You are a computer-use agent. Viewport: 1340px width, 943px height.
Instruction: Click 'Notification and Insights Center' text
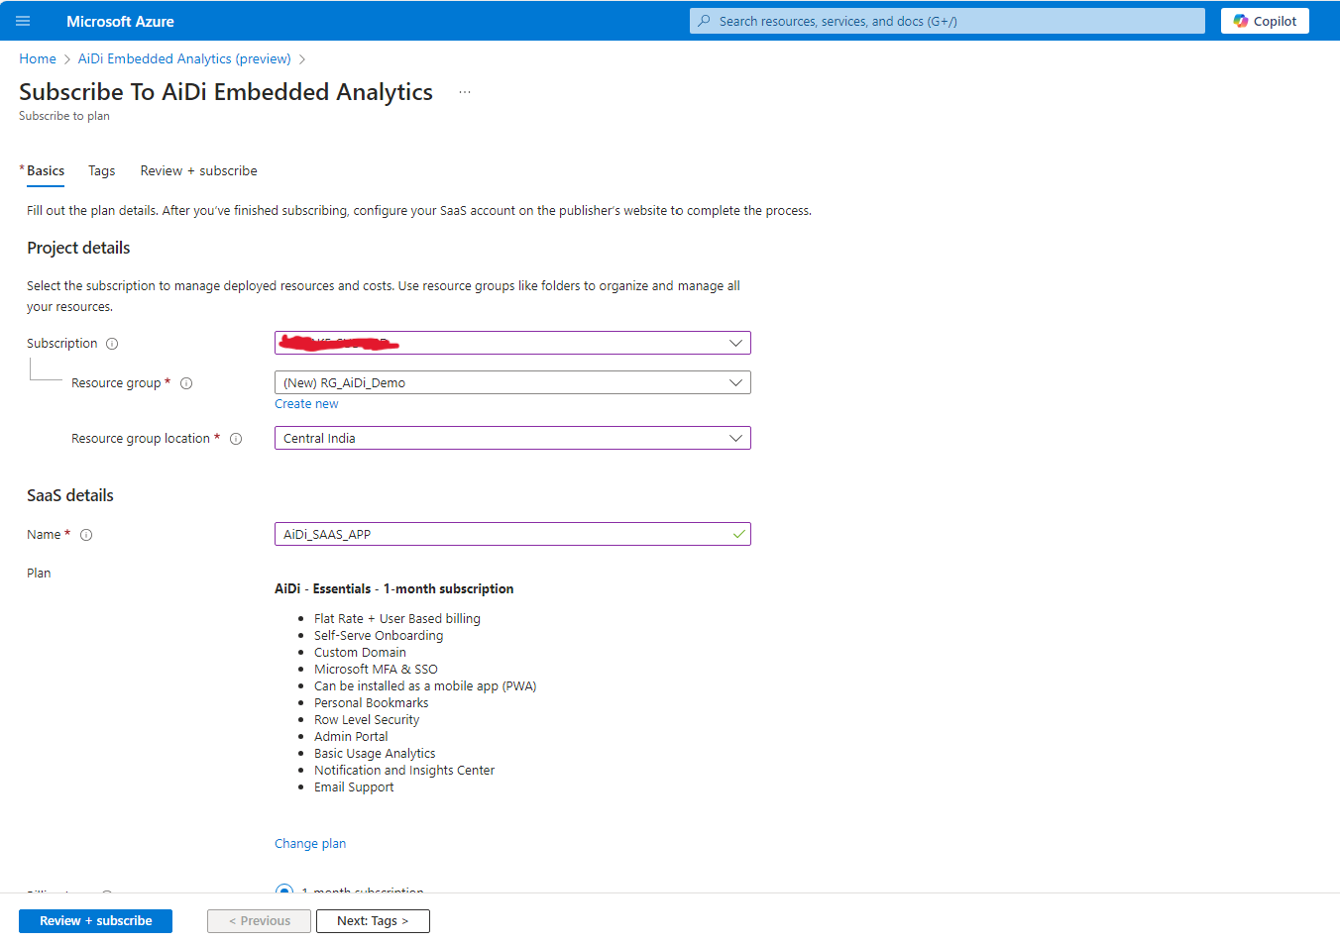click(x=404, y=770)
